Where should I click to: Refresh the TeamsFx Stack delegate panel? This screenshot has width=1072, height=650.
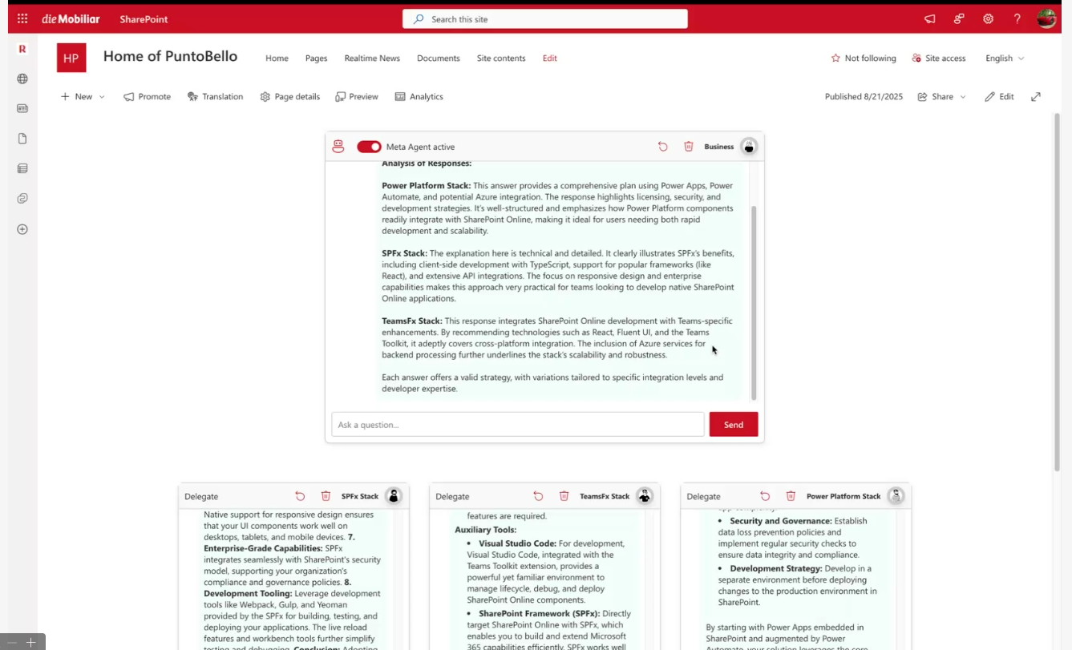tap(538, 496)
